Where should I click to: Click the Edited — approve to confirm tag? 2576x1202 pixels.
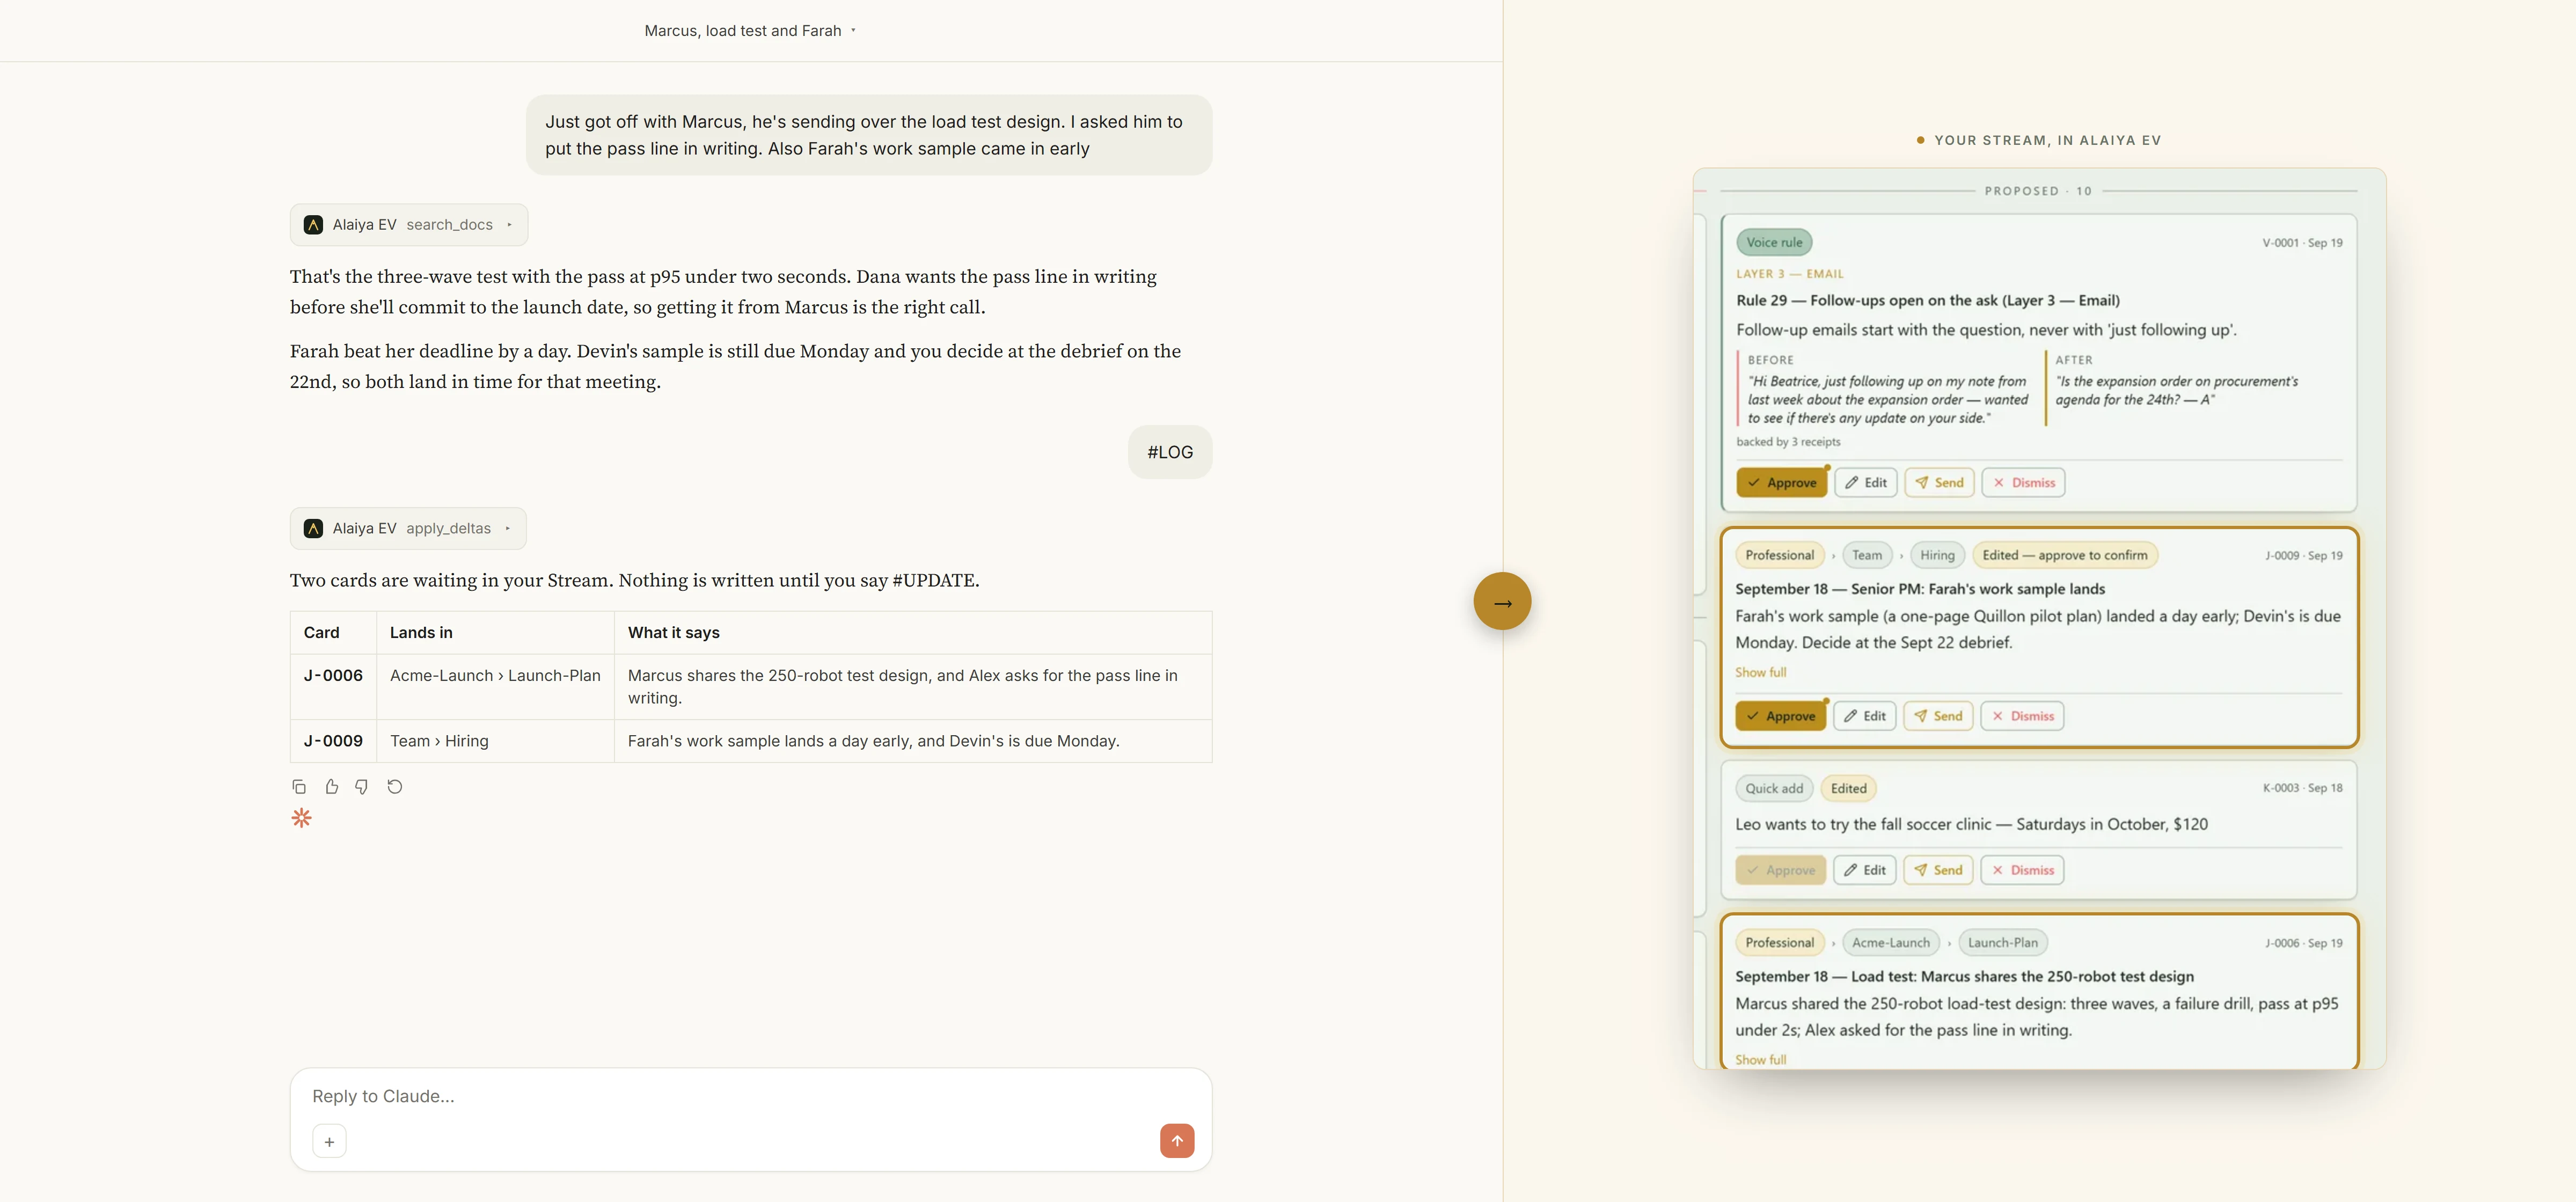coord(2065,555)
